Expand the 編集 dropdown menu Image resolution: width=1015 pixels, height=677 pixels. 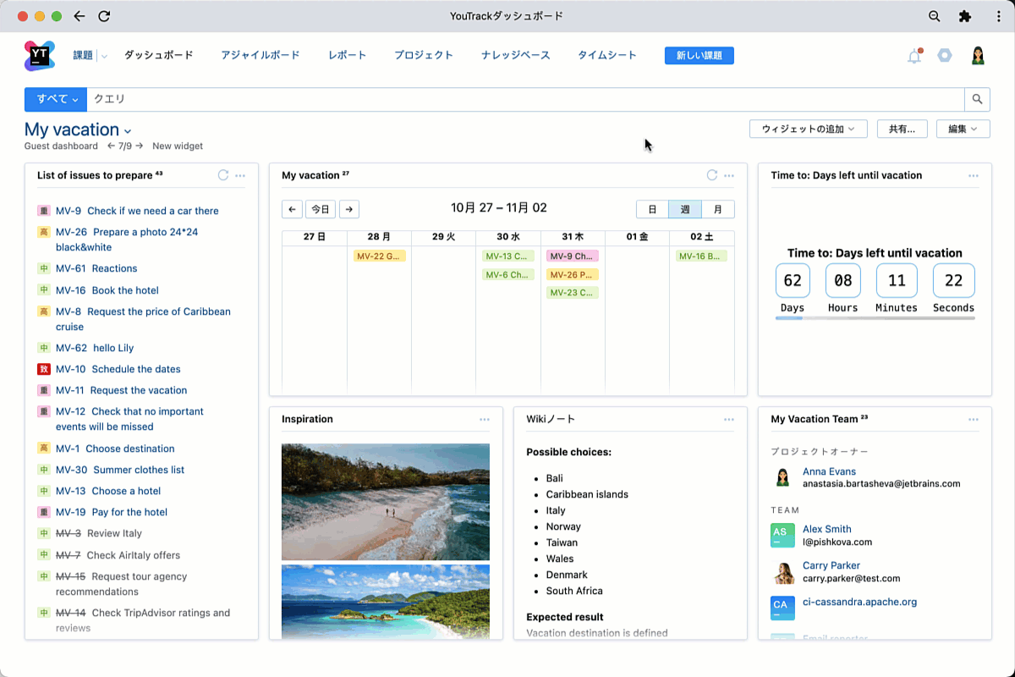[963, 129]
